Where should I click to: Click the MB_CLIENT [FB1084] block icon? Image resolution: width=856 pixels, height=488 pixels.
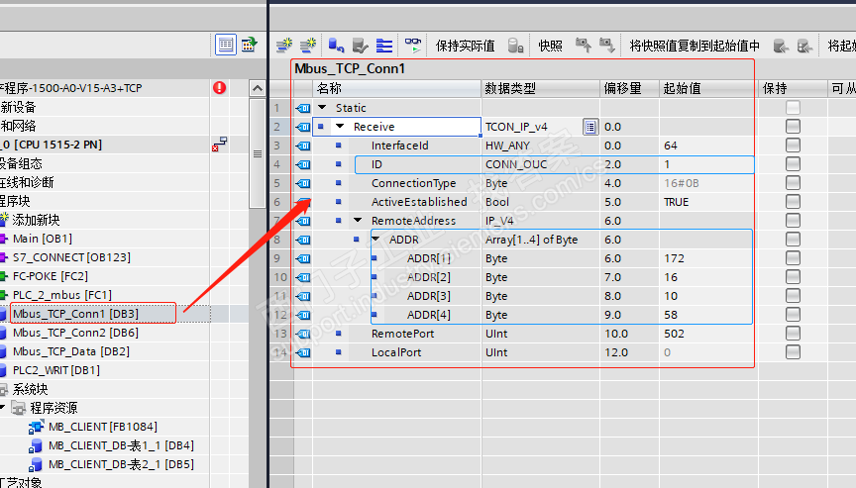coord(36,427)
